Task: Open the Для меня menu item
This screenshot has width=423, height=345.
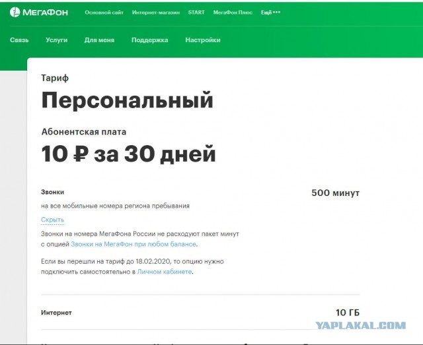Action: point(99,40)
